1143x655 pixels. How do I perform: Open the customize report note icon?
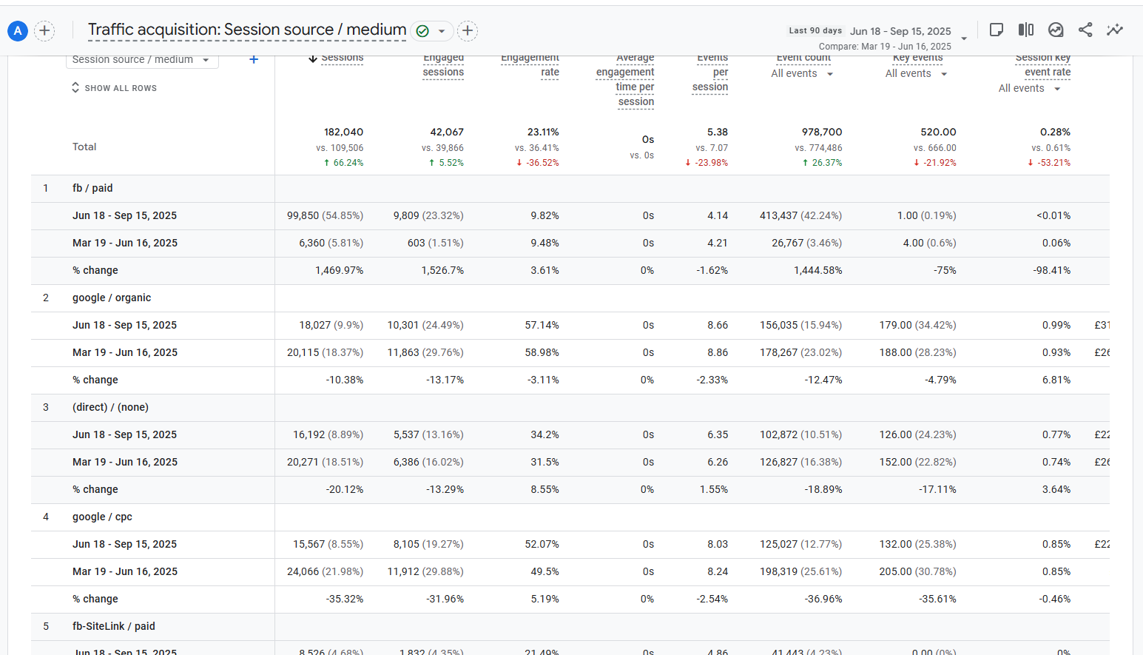(x=997, y=30)
